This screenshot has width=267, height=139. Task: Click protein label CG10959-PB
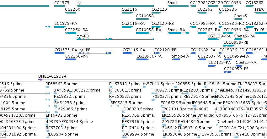point(236,69)
